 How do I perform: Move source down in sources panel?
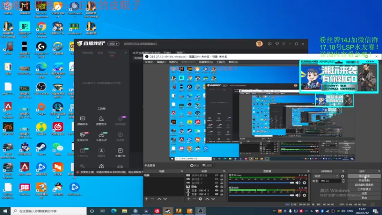pyautogui.click(x=213, y=199)
